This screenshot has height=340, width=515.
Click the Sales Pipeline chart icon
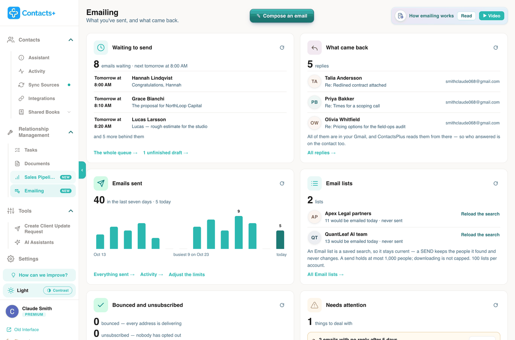coord(18,177)
